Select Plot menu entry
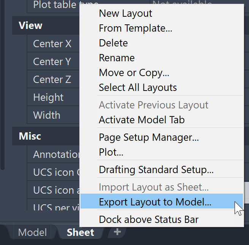 pos(111,152)
